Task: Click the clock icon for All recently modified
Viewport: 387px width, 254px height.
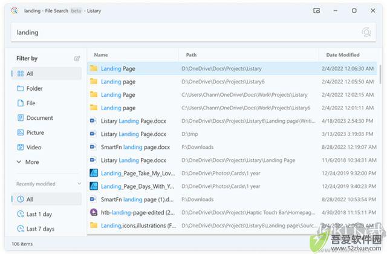Action: pyautogui.click(x=21, y=199)
